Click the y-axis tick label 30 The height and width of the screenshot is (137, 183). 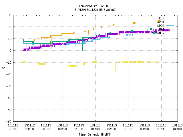coord(9,15)
